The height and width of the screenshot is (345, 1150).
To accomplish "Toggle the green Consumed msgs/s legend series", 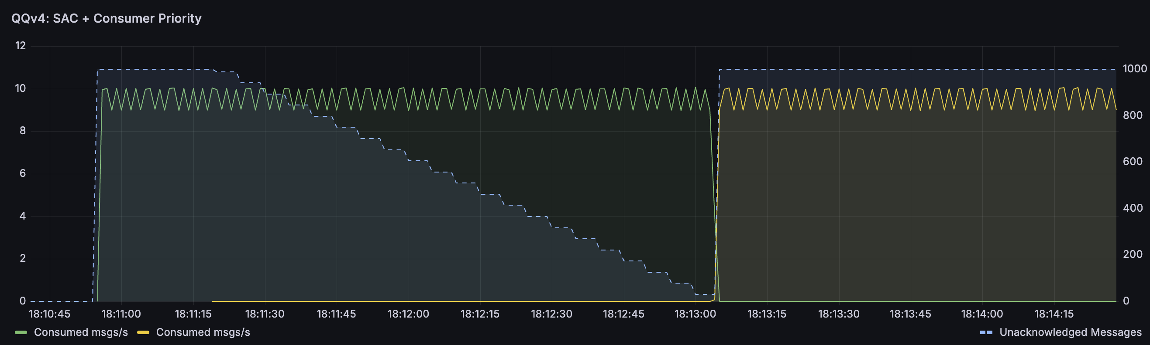I will 81,332.
